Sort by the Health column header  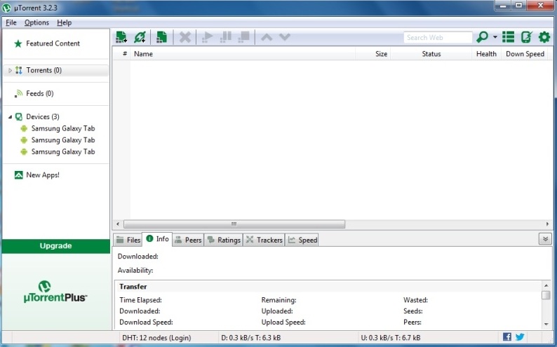(x=486, y=54)
